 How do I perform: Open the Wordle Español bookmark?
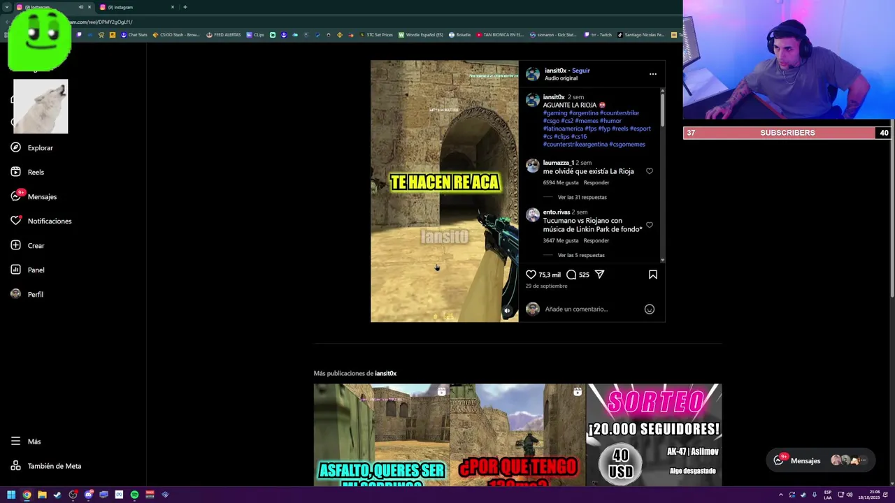421,35
